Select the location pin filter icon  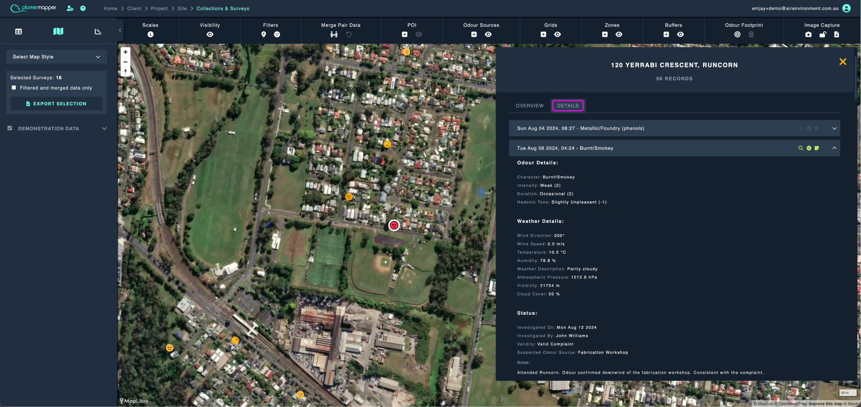coord(264,34)
